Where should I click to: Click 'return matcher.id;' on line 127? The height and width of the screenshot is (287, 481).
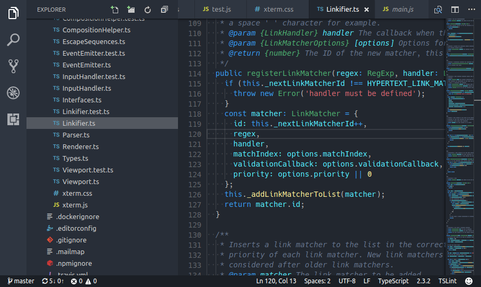coord(264,204)
